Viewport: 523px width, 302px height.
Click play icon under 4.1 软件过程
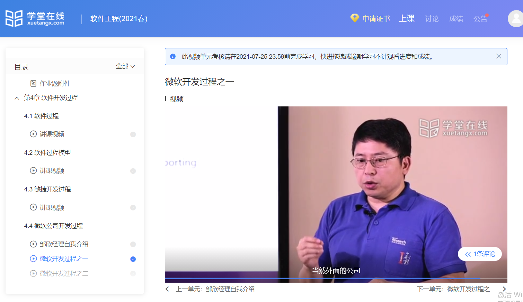33,134
